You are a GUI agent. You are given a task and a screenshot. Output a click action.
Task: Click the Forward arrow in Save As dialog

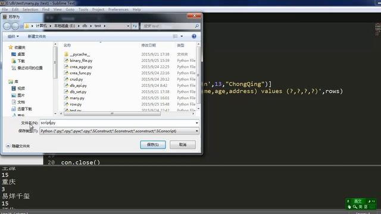coord(15,26)
